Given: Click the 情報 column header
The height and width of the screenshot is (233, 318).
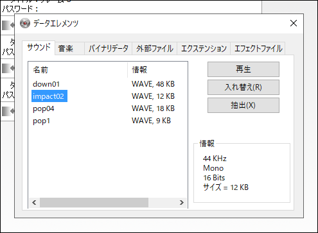Looking at the screenshot, I should pyautogui.click(x=157, y=70).
